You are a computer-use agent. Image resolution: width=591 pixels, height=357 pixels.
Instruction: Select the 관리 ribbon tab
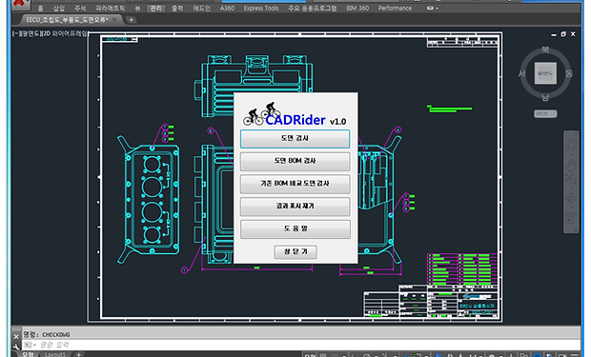[156, 8]
